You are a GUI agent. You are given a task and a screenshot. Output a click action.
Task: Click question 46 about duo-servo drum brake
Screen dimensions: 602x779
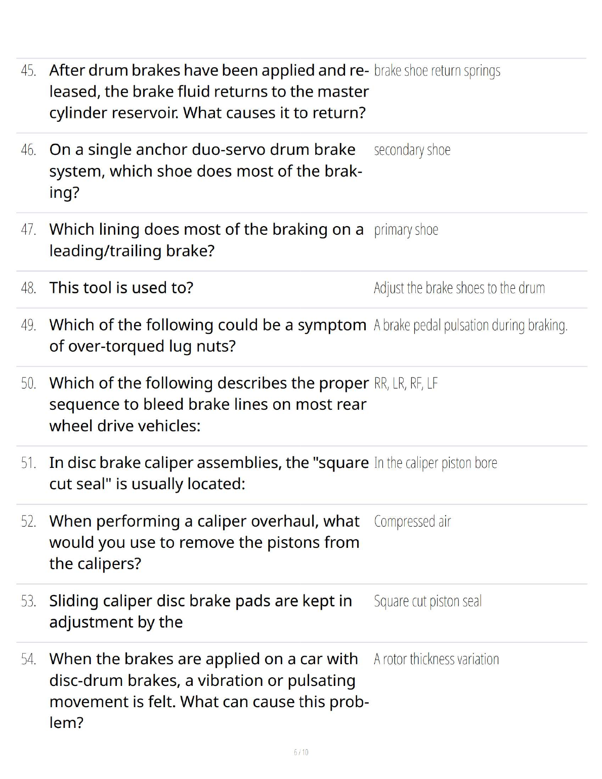tap(205, 171)
